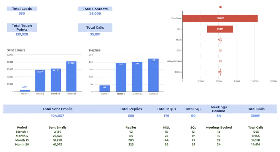Click the Month 20 bar in Sent Emails chart

pyautogui.click(x=71, y=76)
